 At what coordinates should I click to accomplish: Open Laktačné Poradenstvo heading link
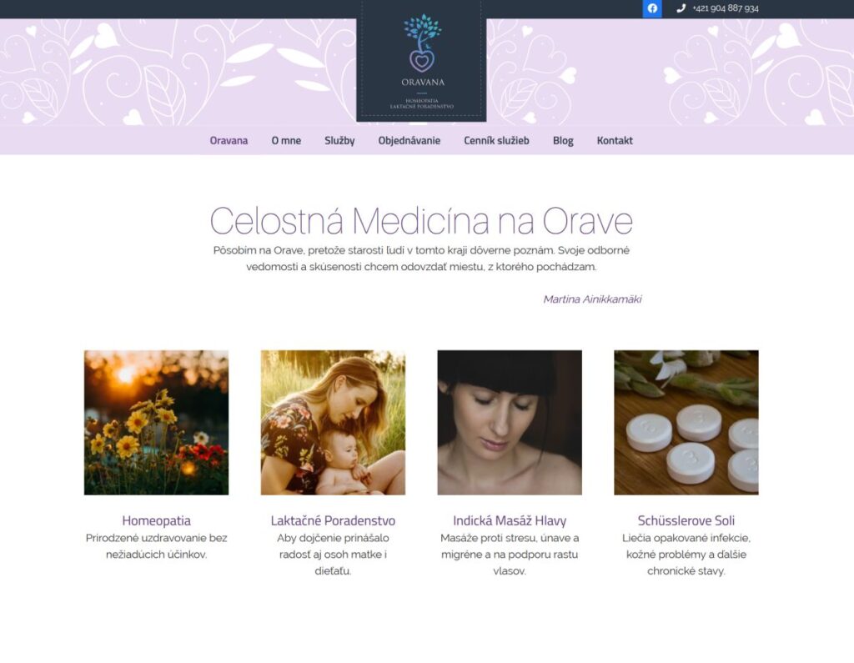pos(333,520)
